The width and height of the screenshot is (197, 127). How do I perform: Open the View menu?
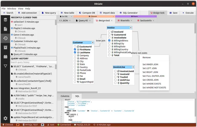21,9
